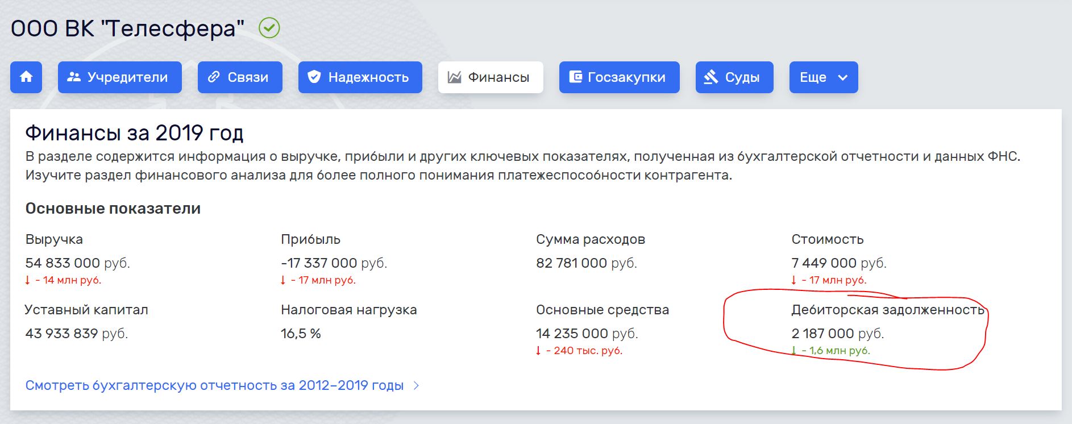
Task: Select the Финансы tab
Action: pyautogui.click(x=491, y=77)
